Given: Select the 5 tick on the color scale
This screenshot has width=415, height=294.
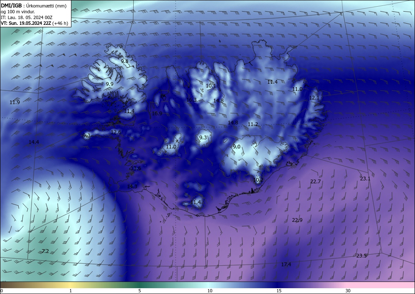Looking at the screenshot, I should pos(139,291).
